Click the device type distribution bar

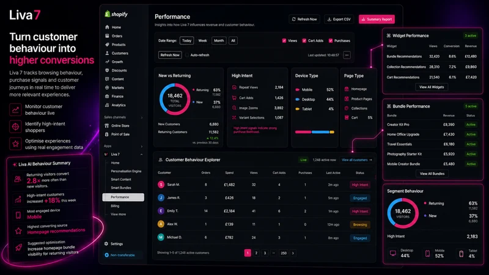(315, 132)
